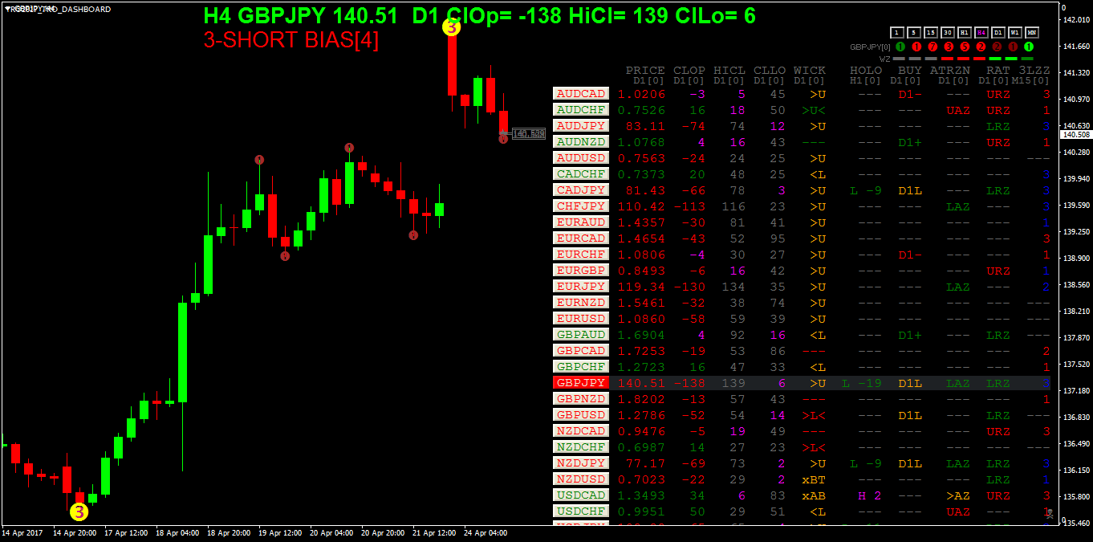Select the CHFJPY pair button
Screen dimensions: 1093x542
pos(581,206)
